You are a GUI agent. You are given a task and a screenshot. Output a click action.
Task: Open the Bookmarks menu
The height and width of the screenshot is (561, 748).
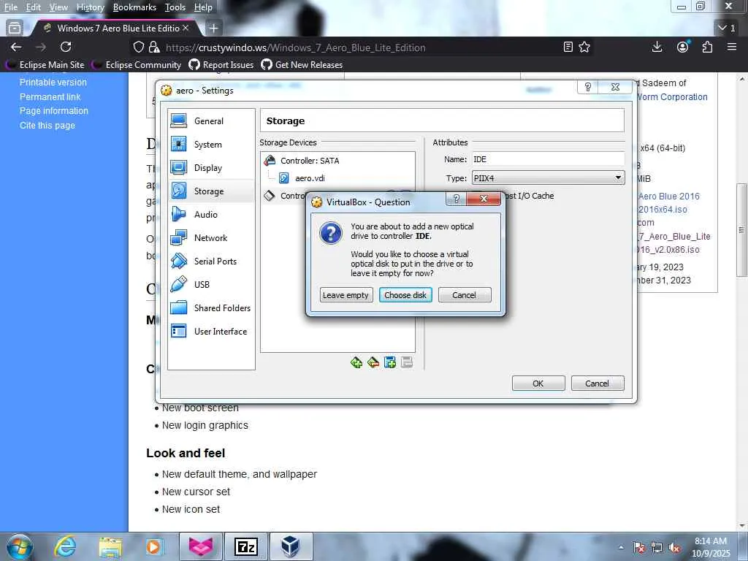(x=134, y=7)
